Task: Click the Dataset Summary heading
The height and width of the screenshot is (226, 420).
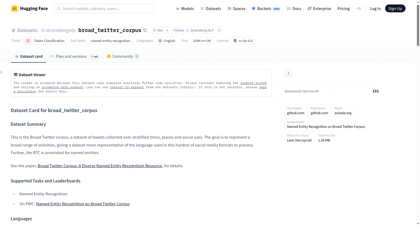Action: pos(28,124)
